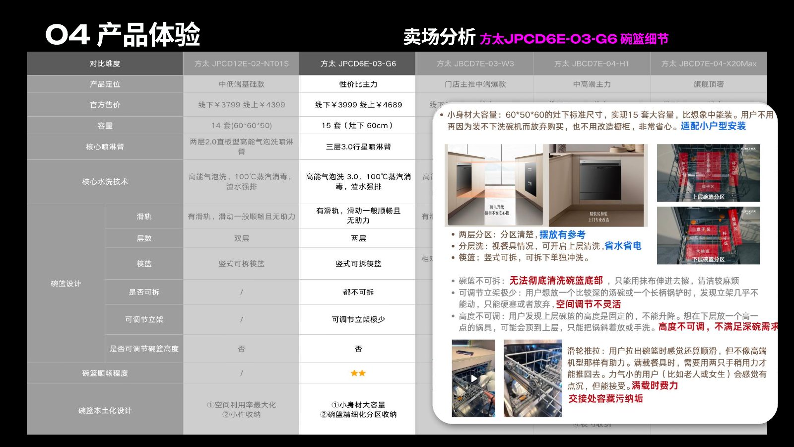Click the 核心水洗技术 row label
The height and width of the screenshot is (447, 794).
pyautogui.click(x=105, y=181)
